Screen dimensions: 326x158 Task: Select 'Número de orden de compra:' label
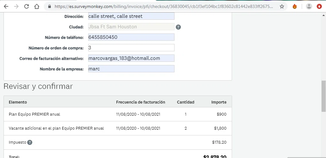[56, 48]
